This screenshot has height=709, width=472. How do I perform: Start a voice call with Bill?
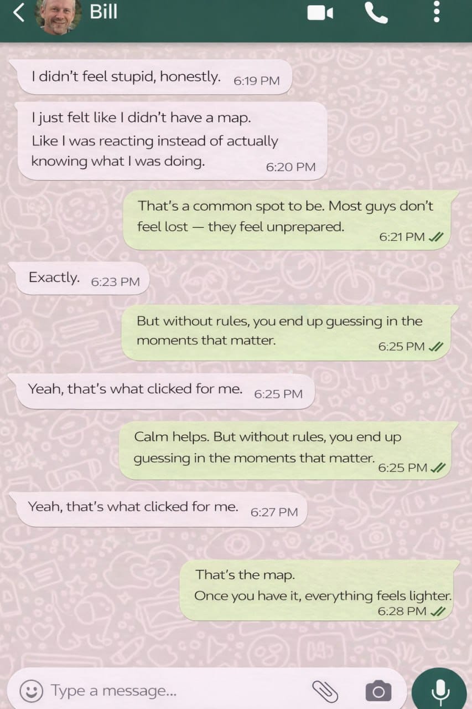point(376,12)
